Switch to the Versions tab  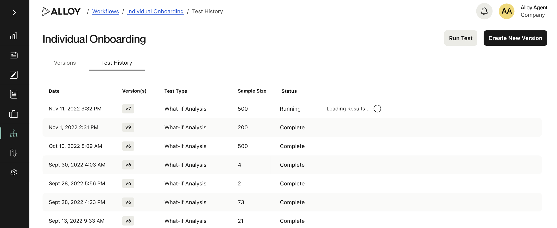point(65,63)
